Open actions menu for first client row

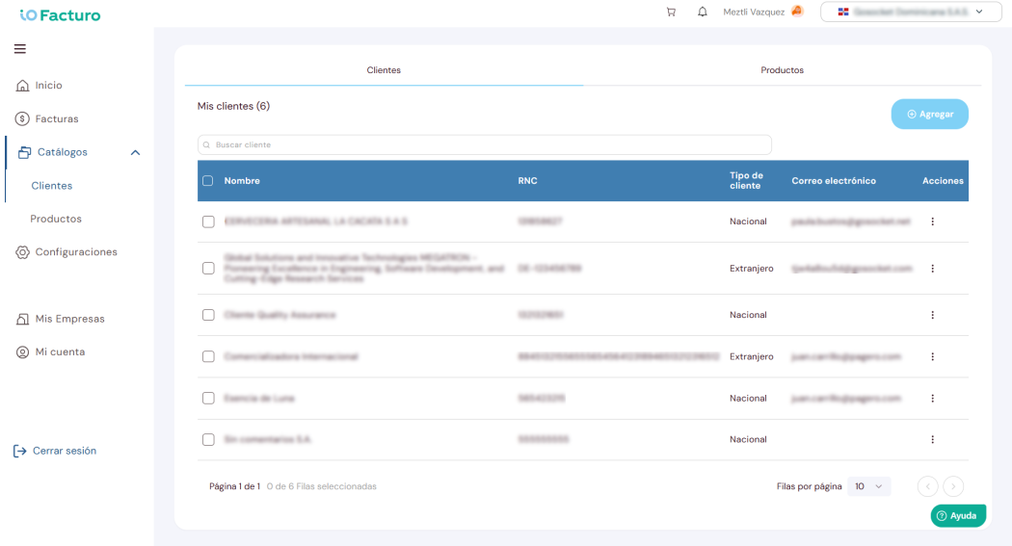tap(933, 221)
